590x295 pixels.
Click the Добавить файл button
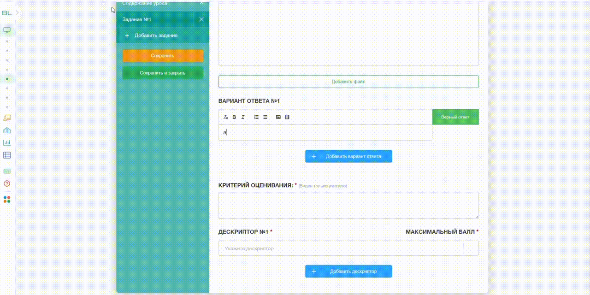(x=348, y=82)
